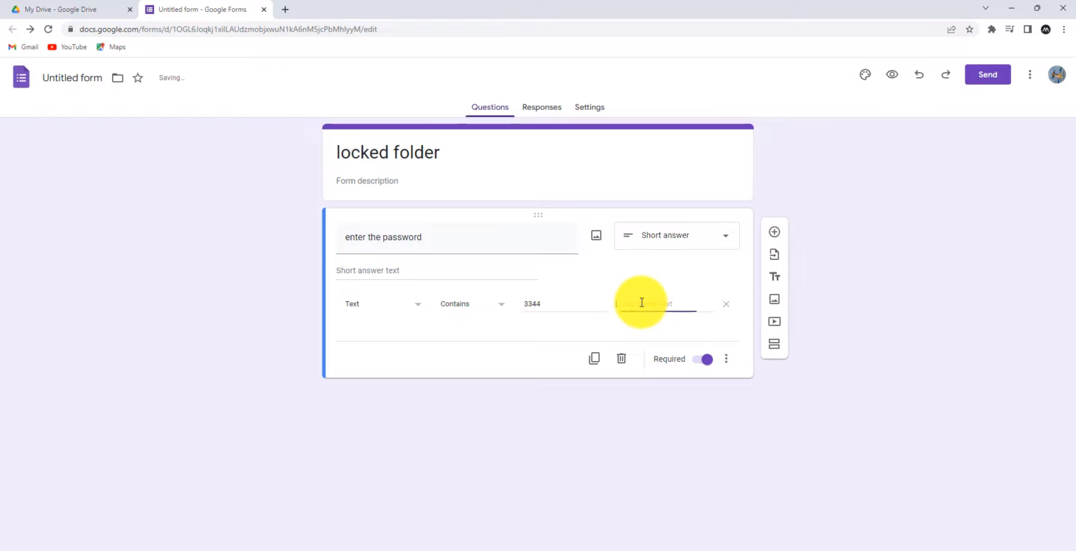This screenshot has width=1076, height=551.
Task: Open the Text validation type dropdown
Action: pos(382,304)
